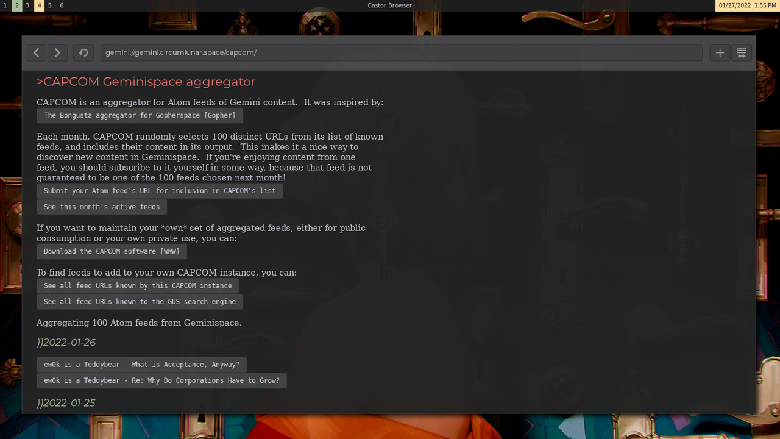This screenshot has width=780, height=439.
Task: Click the Castor Browser title text
Action: [x=390, y=5]
